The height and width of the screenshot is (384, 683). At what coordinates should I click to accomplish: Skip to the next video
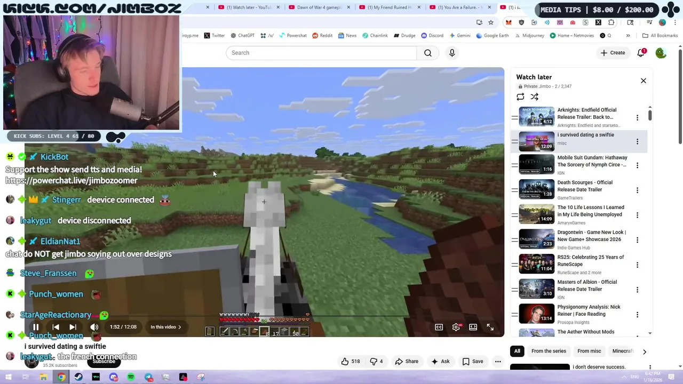pyautogui.click(x=73, y=327)
